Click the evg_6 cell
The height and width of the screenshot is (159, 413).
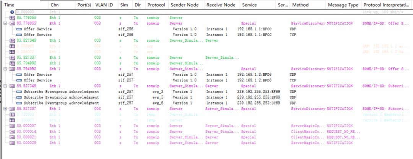pos(158,103)
